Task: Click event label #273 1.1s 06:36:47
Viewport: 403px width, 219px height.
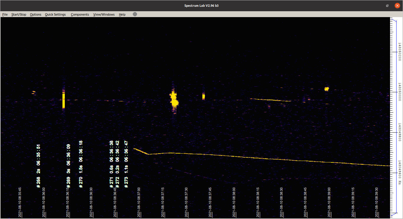Action: pos(126,164)
